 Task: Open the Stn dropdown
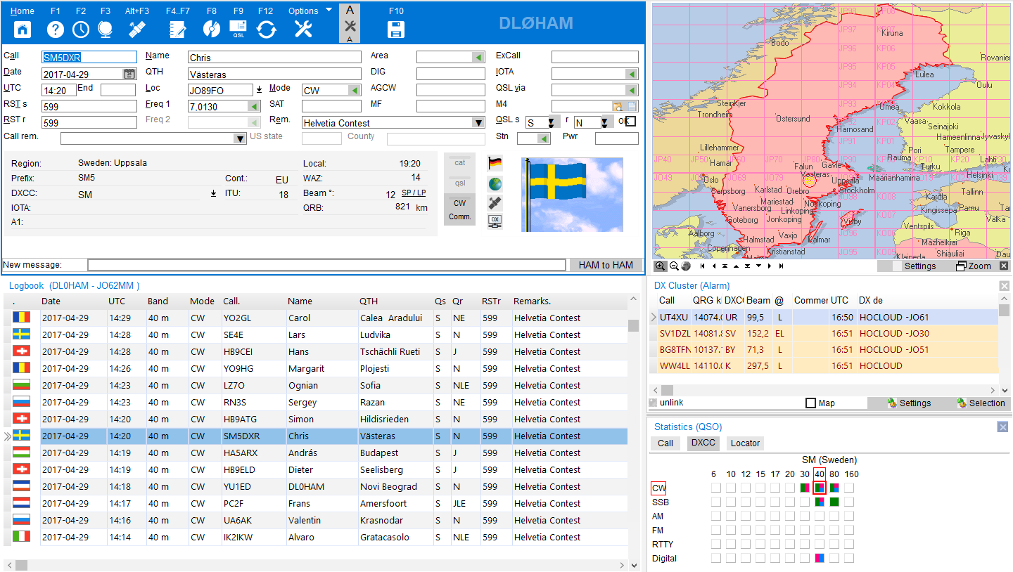pyautogui.click(x=544, y=138)
